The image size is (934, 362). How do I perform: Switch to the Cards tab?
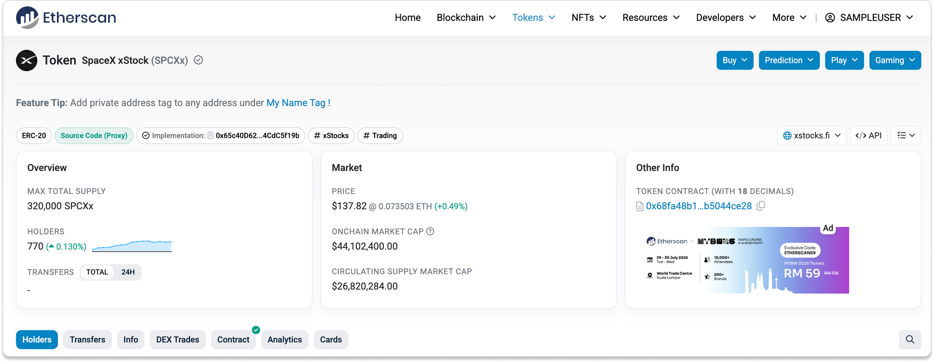(x=331, y=340)
